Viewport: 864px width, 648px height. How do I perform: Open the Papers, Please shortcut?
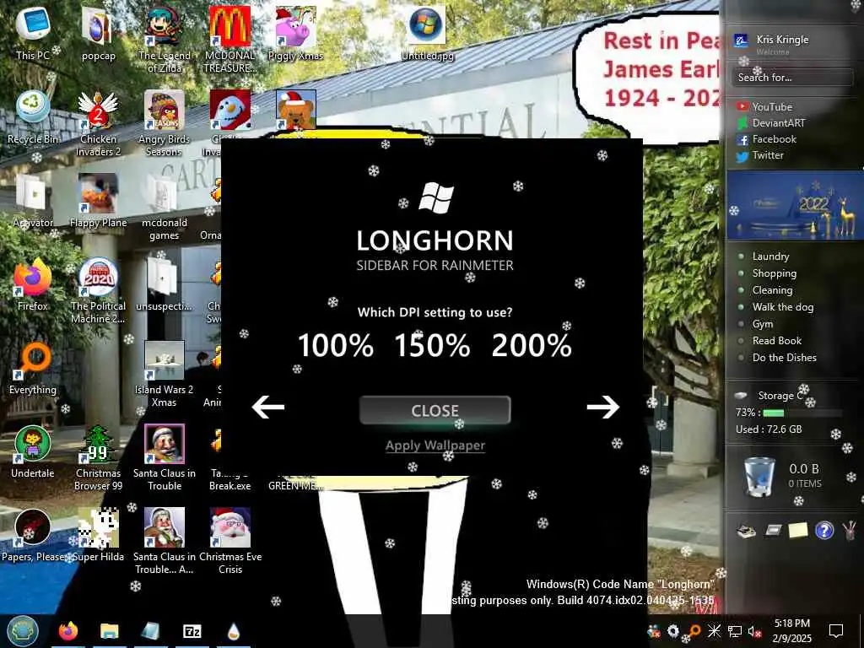(33, 535)
